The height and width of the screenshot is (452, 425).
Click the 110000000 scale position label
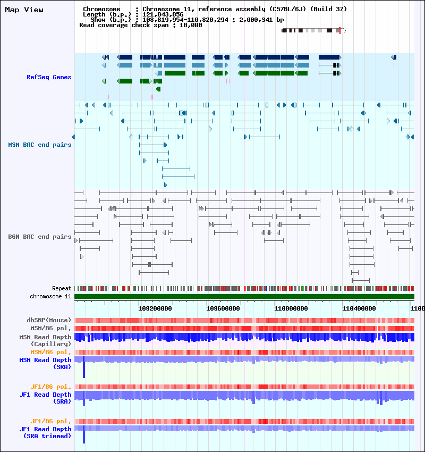coord(291,308)
